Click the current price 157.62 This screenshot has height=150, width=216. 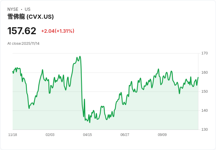[x=22, y=31]
